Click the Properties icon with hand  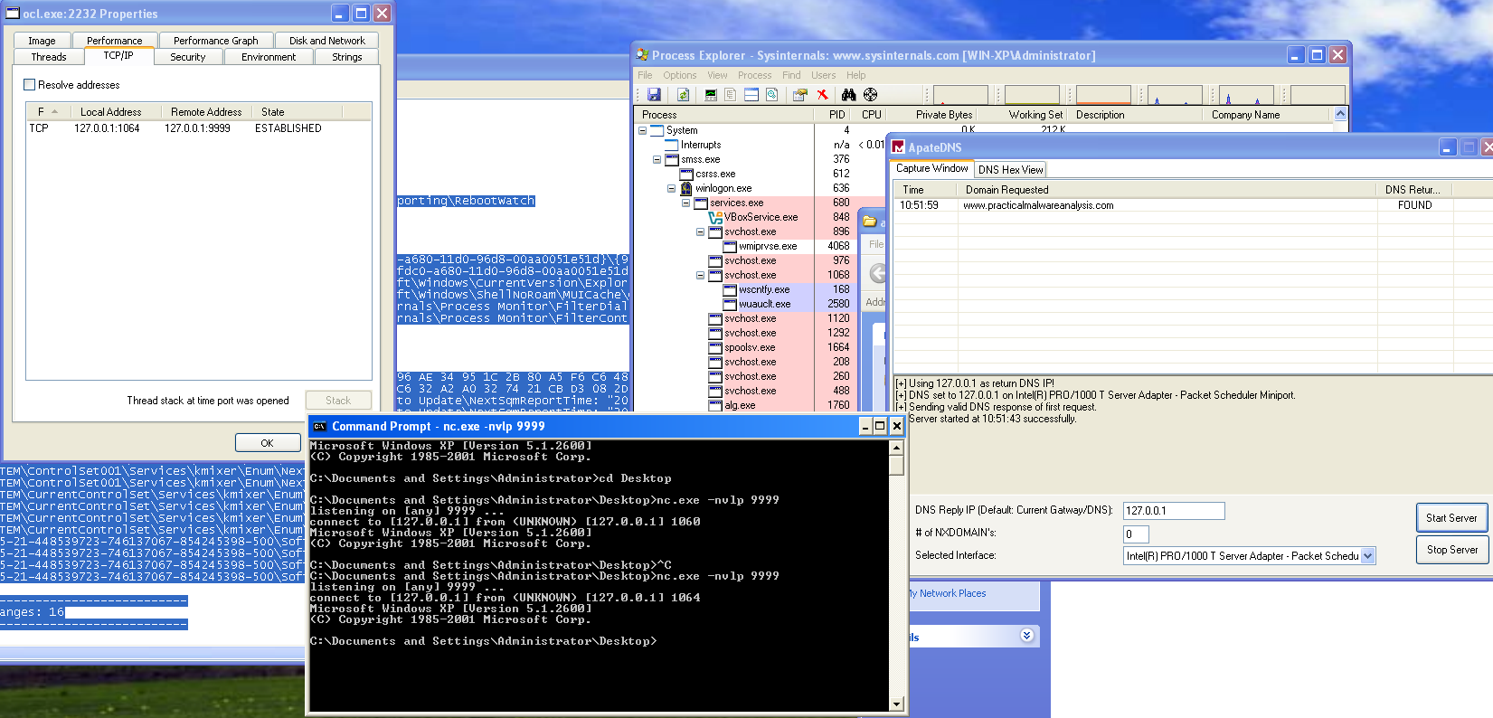click(799, 95)
